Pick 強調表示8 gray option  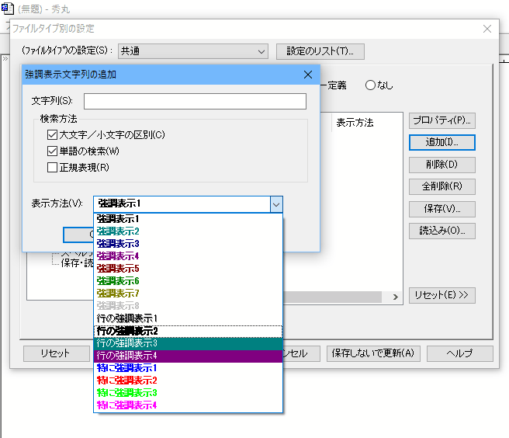[188, 305]
